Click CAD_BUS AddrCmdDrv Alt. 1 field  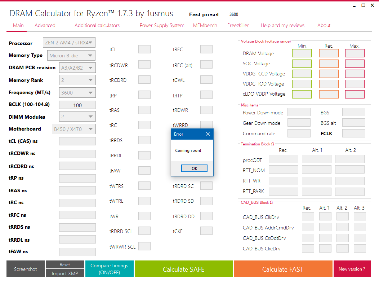click(x=325, y=227)
